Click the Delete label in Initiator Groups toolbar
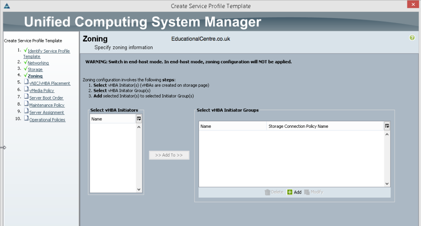The height and width of the screenshot is (226, 421). pyautogui.click(x=277, y=192)
